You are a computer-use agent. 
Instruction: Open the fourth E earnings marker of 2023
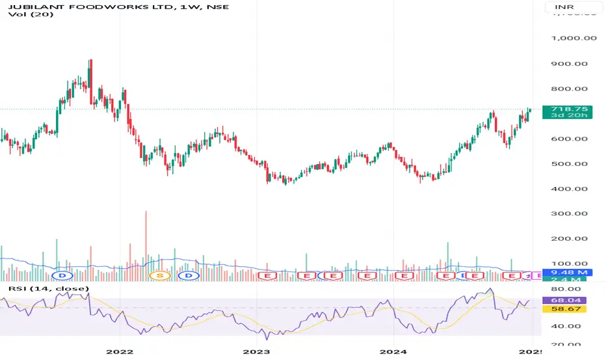[367, 276]
